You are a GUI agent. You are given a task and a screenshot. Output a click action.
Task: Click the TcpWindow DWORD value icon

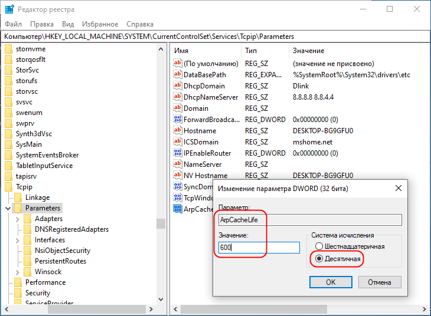(x=178, y=197)
